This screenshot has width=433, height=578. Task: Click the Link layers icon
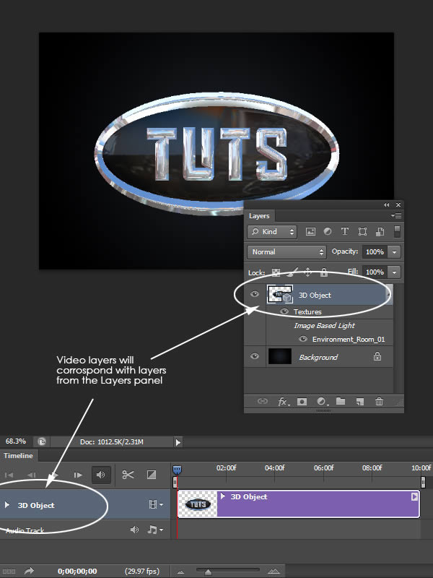click(x=262, y=402)
